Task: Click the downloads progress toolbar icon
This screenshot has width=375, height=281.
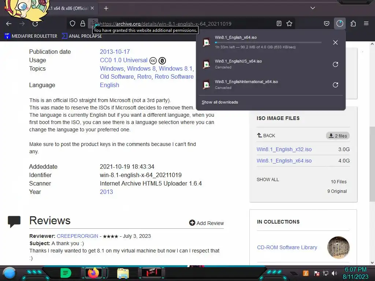Action: pos(339,23)
